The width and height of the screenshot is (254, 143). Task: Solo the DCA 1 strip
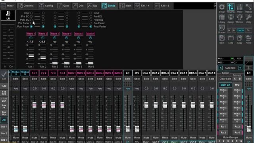pyautogui.click(x=146, y=79)
